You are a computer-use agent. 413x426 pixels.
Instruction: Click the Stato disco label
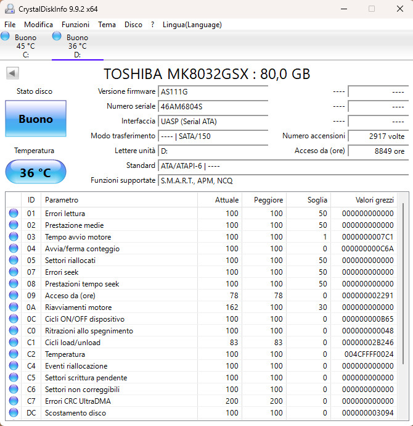(35, 91)
